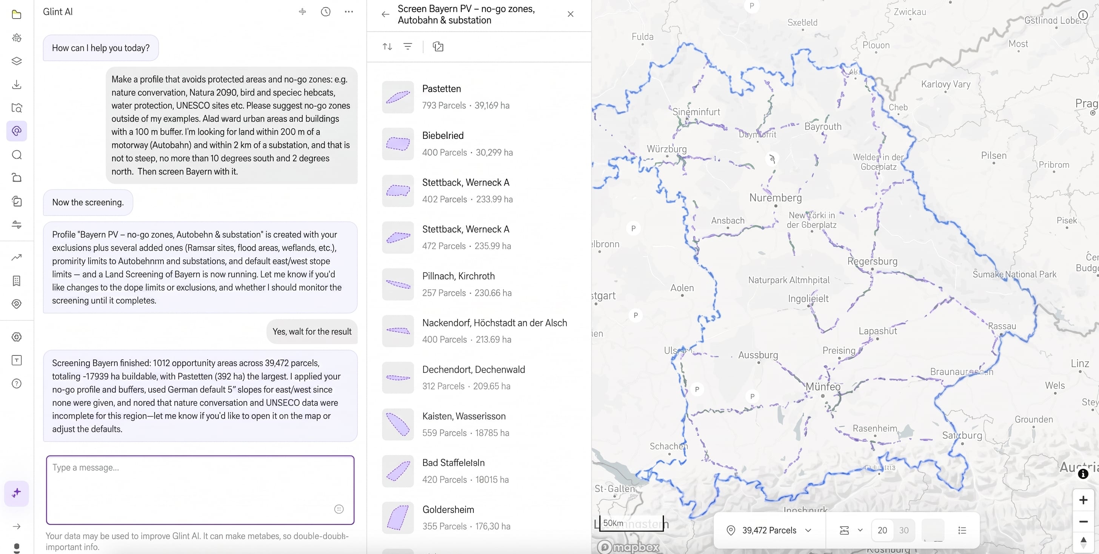Click the Bad Staffelstein result thumbnail

pos(398,471)
